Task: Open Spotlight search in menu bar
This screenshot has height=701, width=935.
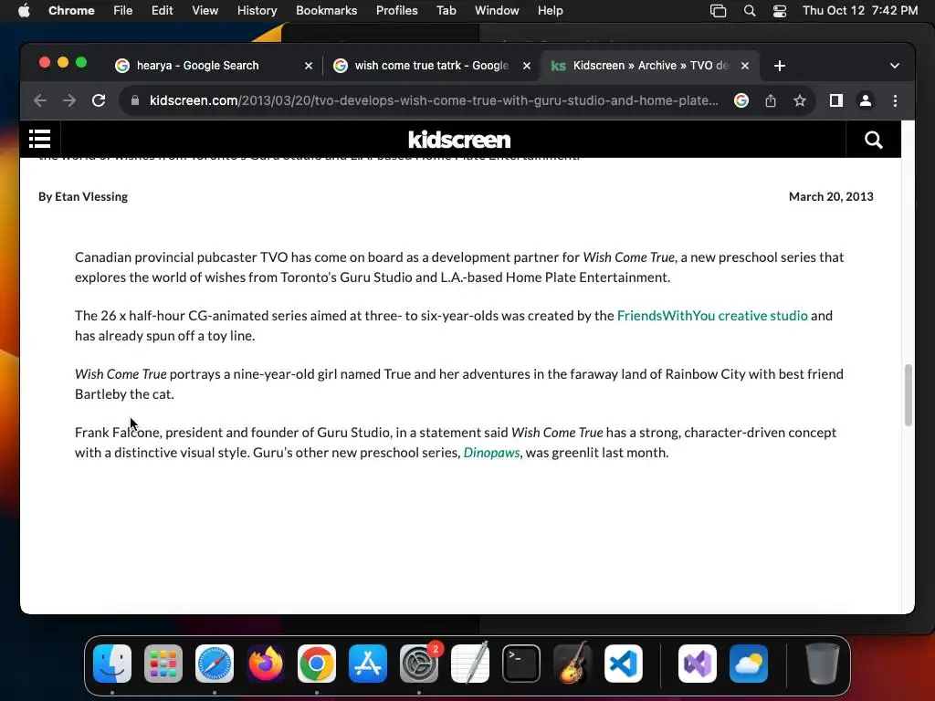Action: [750, 11]
